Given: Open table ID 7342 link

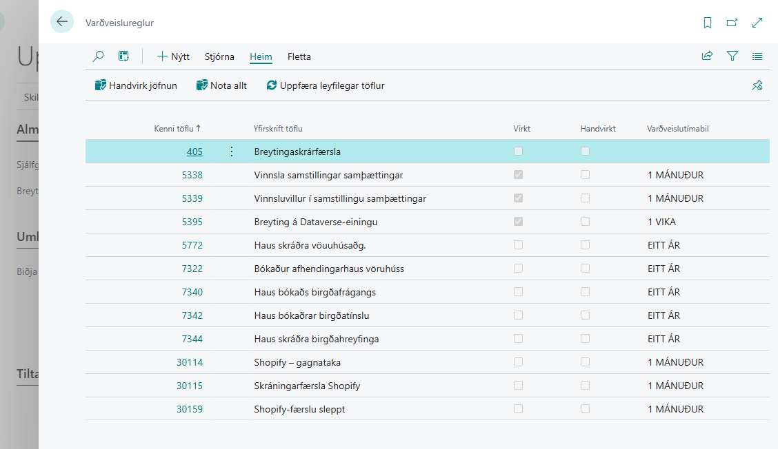Looking at the screenshot, I should click(192, 315).
